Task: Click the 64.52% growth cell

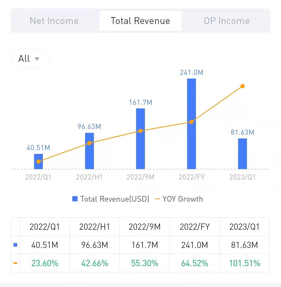Action: (x=195, y=263)
